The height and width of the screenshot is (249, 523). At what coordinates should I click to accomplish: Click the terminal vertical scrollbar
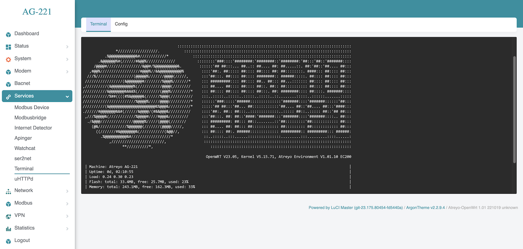(x=514, y=109)
